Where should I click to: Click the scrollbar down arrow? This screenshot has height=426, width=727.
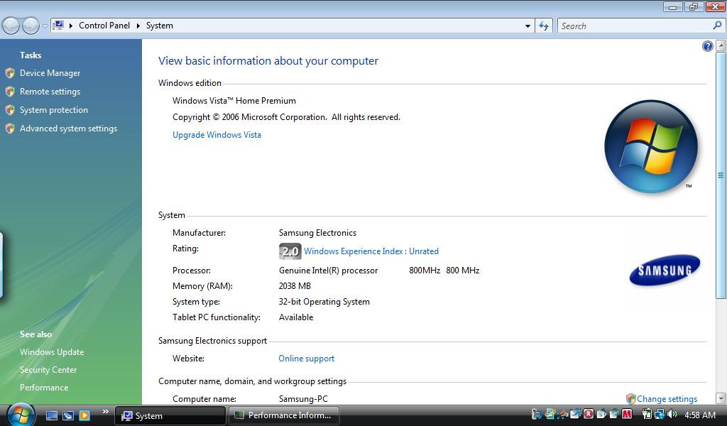pos(721,398)
